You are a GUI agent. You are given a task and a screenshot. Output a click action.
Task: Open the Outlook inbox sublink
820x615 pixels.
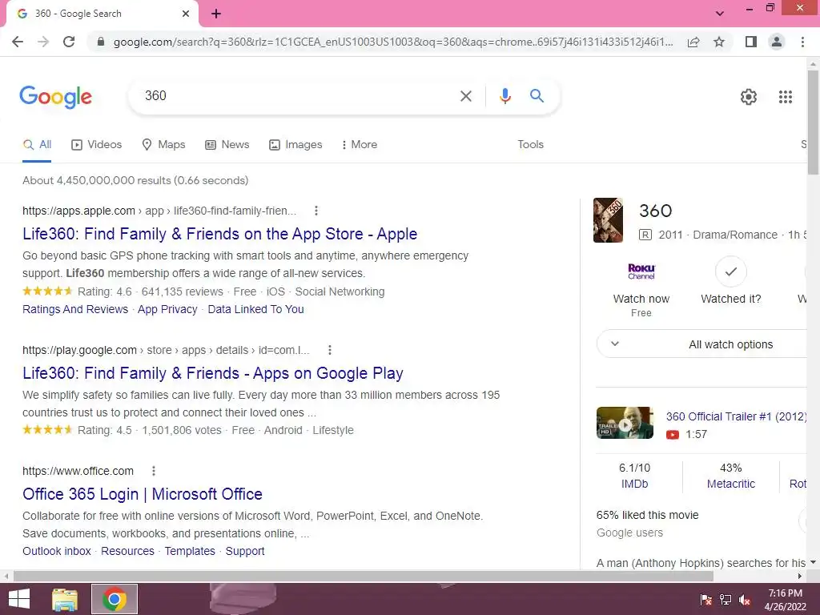click(57, 551)
